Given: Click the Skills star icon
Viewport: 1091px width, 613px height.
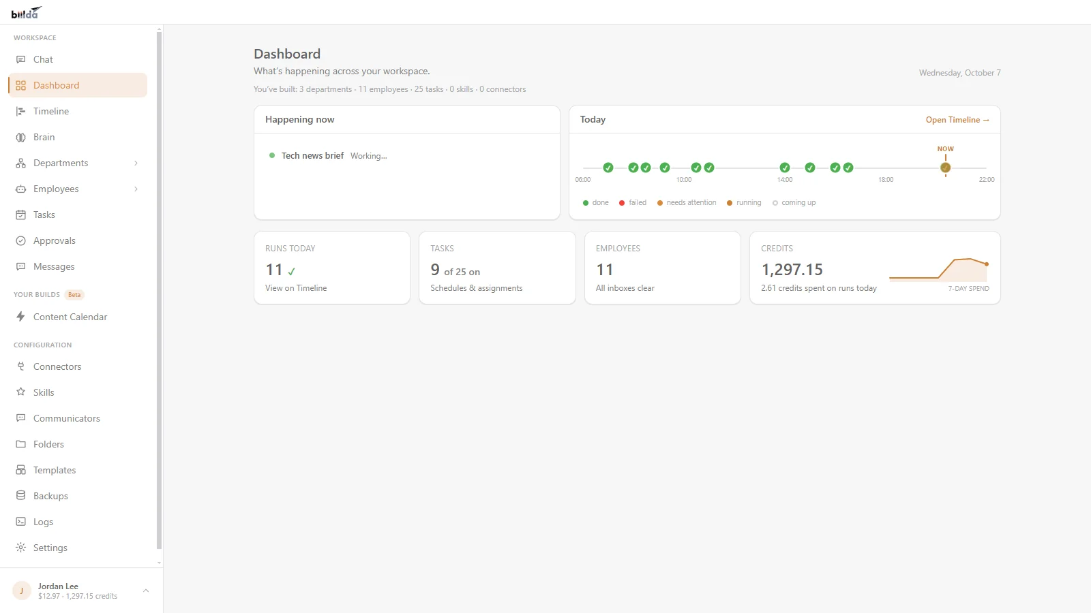Looking at the screenshot, I should [21, 392].
